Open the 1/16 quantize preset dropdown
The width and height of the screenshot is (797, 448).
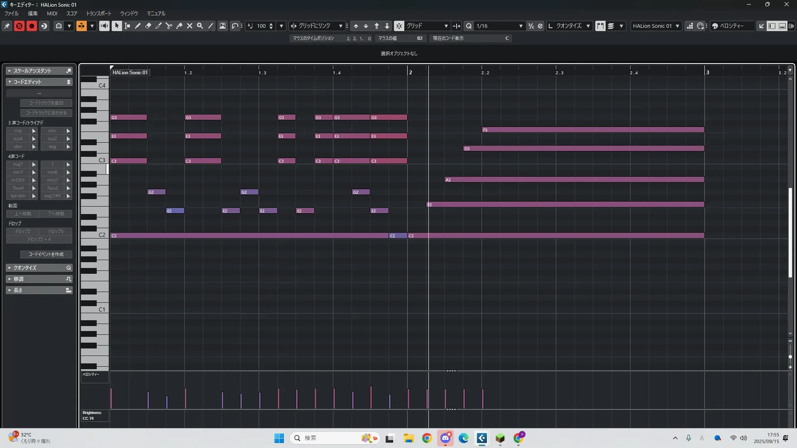[x=521, y=26]
